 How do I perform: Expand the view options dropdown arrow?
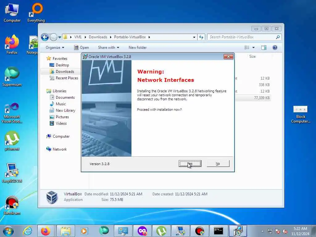click(x=254, y=48)
